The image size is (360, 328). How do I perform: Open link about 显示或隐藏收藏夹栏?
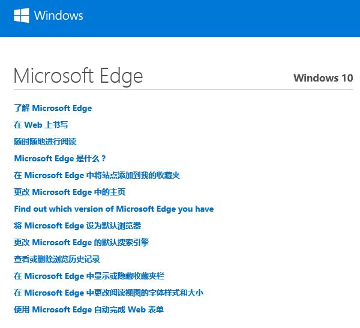coord(89,276)
